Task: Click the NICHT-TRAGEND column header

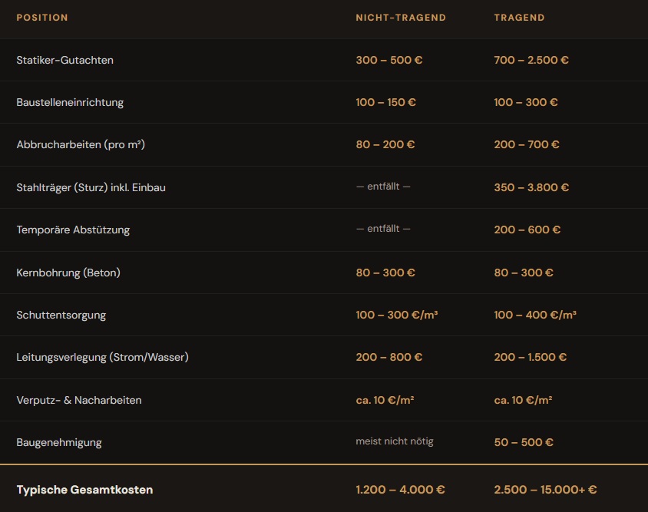Action: (x=401, y=18)
